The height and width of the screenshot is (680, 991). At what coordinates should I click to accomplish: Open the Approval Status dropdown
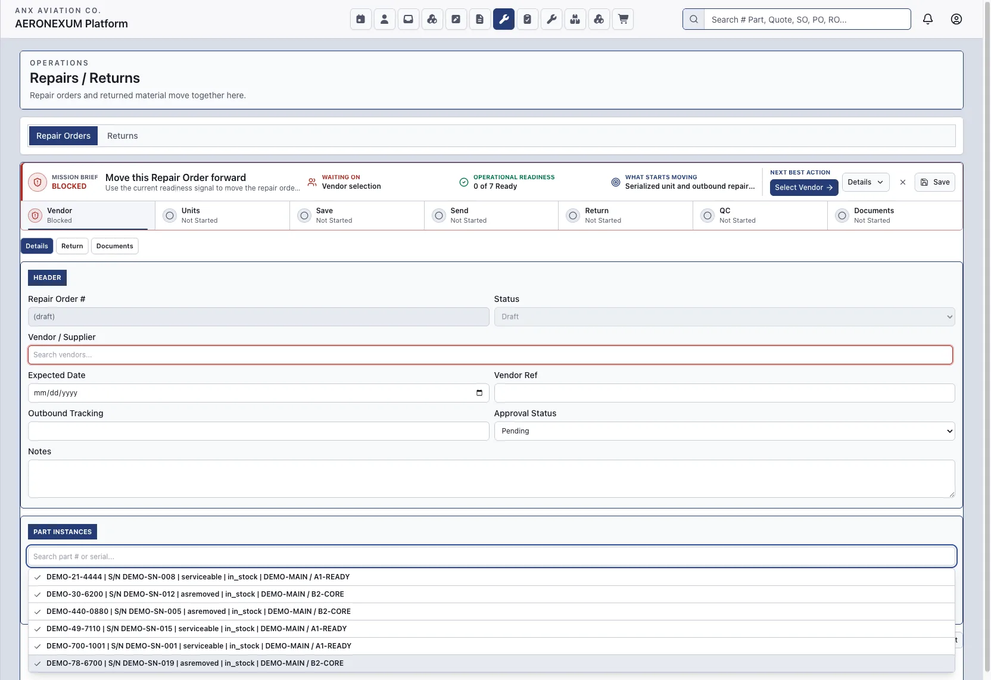pyautogui.click(x=725, y=431)
